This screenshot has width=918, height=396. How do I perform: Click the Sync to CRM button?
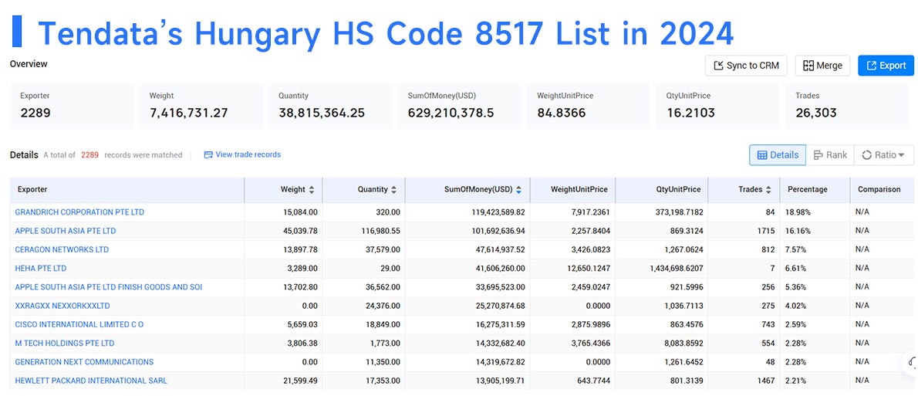[x=746, y=66]
